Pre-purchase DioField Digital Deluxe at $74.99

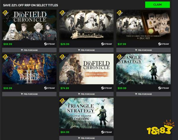pos(86,94)
